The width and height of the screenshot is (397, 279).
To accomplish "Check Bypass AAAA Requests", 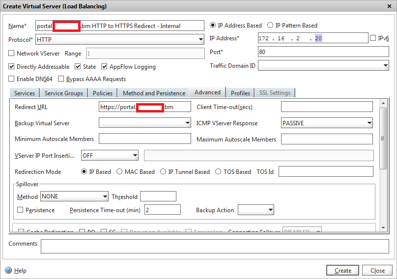I will [61, 79].
